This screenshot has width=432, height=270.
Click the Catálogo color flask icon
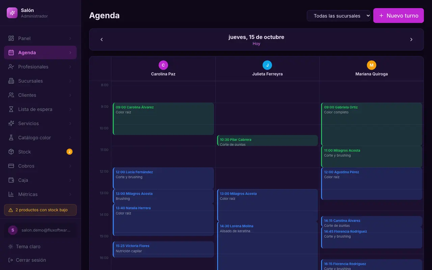coord(11,138)
